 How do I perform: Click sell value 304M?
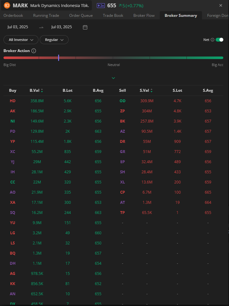[x=147, y=111]
